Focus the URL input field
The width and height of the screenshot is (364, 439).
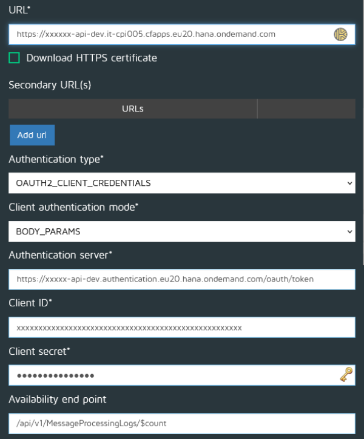(170, 35)
